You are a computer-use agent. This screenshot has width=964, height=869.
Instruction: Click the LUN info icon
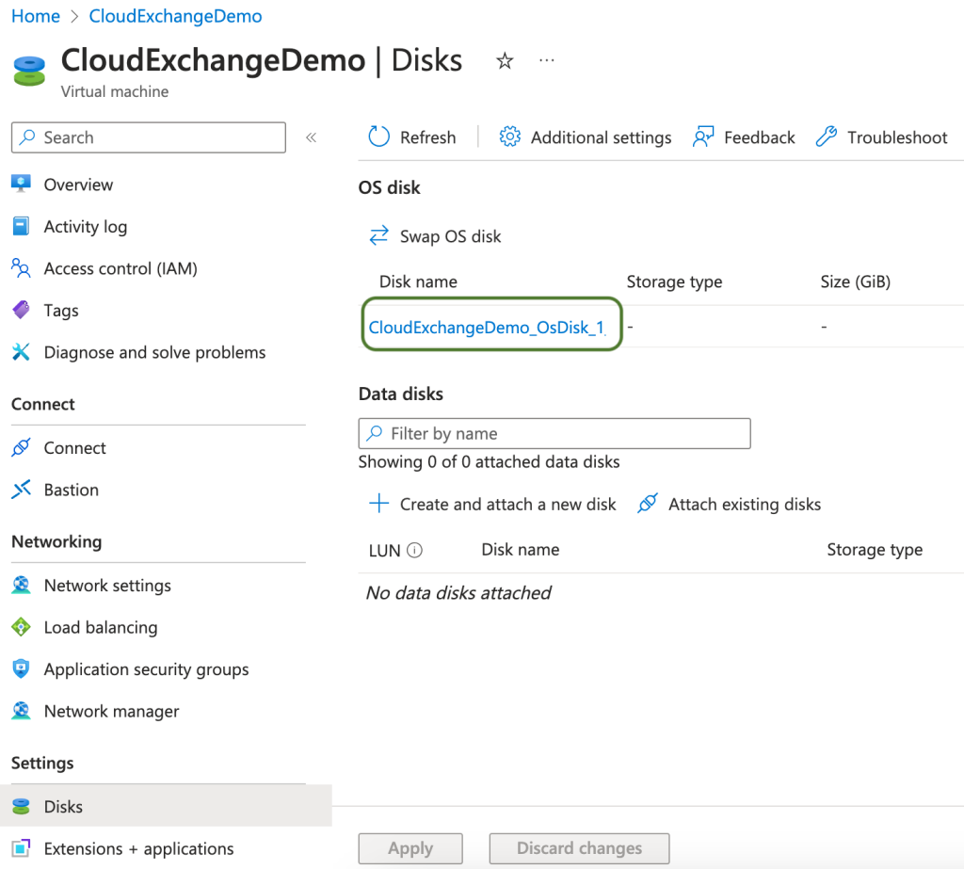coord(415,550)
